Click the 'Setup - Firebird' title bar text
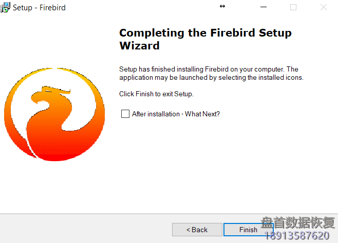The width and height of the screenshot is (338, 243). click(x=39, y=8)
